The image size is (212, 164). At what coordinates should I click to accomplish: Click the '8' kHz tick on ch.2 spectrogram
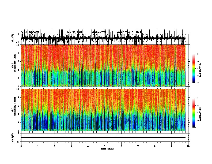19,98
